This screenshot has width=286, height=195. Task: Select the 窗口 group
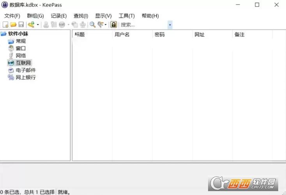coord(21,48)
